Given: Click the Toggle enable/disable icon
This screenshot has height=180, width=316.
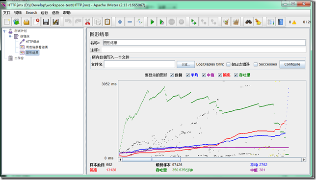Looking at the screenshot, I should pos(139,22).
